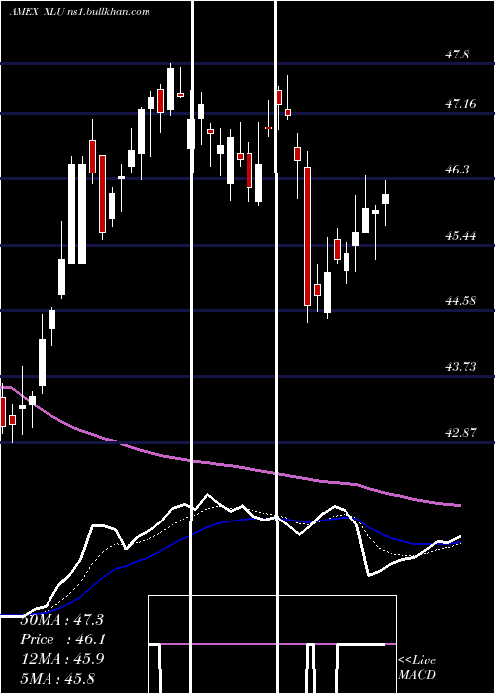Click the 42.87 price level label
The image size is (495, 694).
(460, 432)
